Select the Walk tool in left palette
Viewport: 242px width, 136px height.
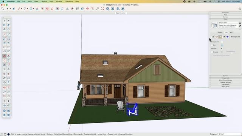[8, 101]
